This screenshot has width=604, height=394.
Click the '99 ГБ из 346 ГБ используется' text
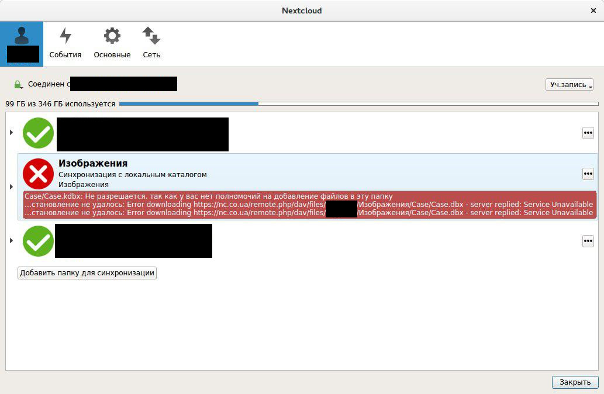(x=60, y=104)
